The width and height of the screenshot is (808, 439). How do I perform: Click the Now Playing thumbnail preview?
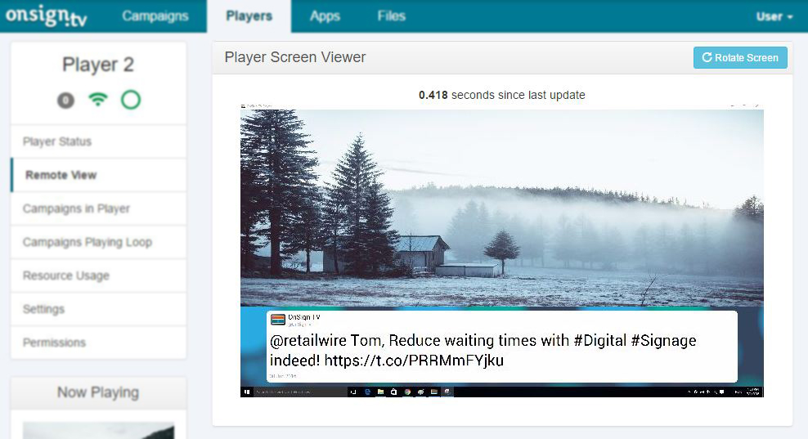tap(98, 431)
